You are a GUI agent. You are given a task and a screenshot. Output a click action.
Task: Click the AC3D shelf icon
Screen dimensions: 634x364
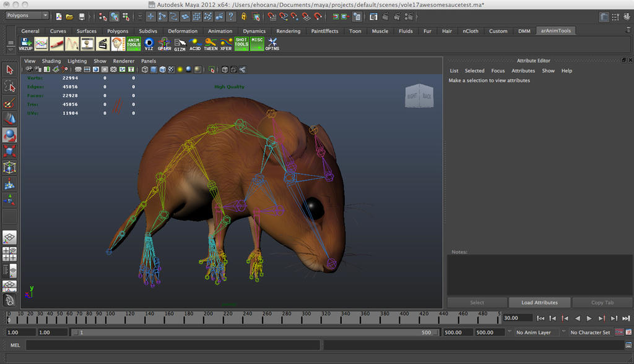click(x=195, y=44)
